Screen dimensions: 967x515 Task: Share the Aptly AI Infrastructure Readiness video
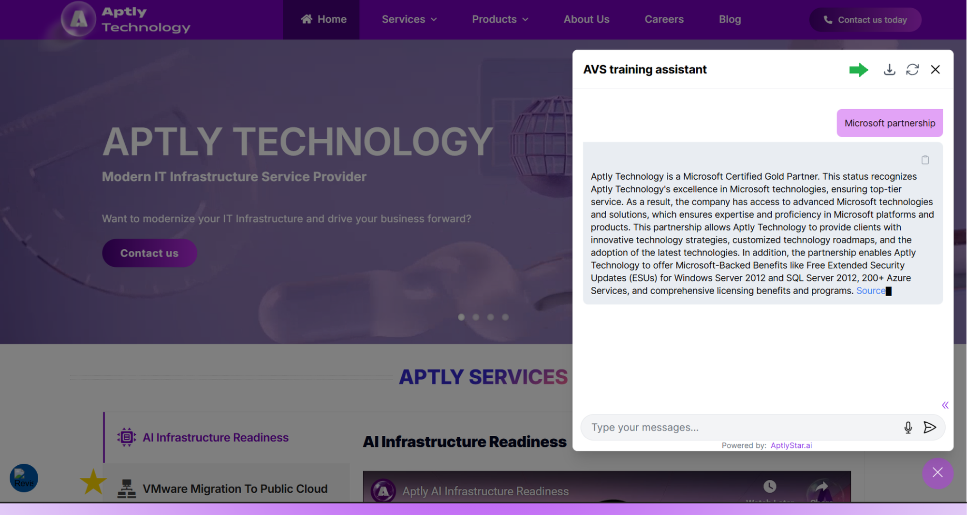[822, 486]
